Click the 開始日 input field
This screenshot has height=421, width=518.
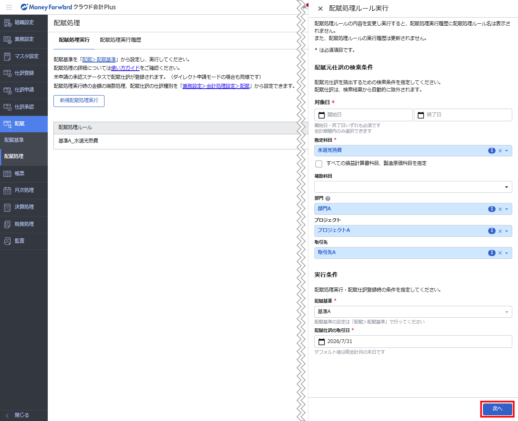click(x=363, y=115)
